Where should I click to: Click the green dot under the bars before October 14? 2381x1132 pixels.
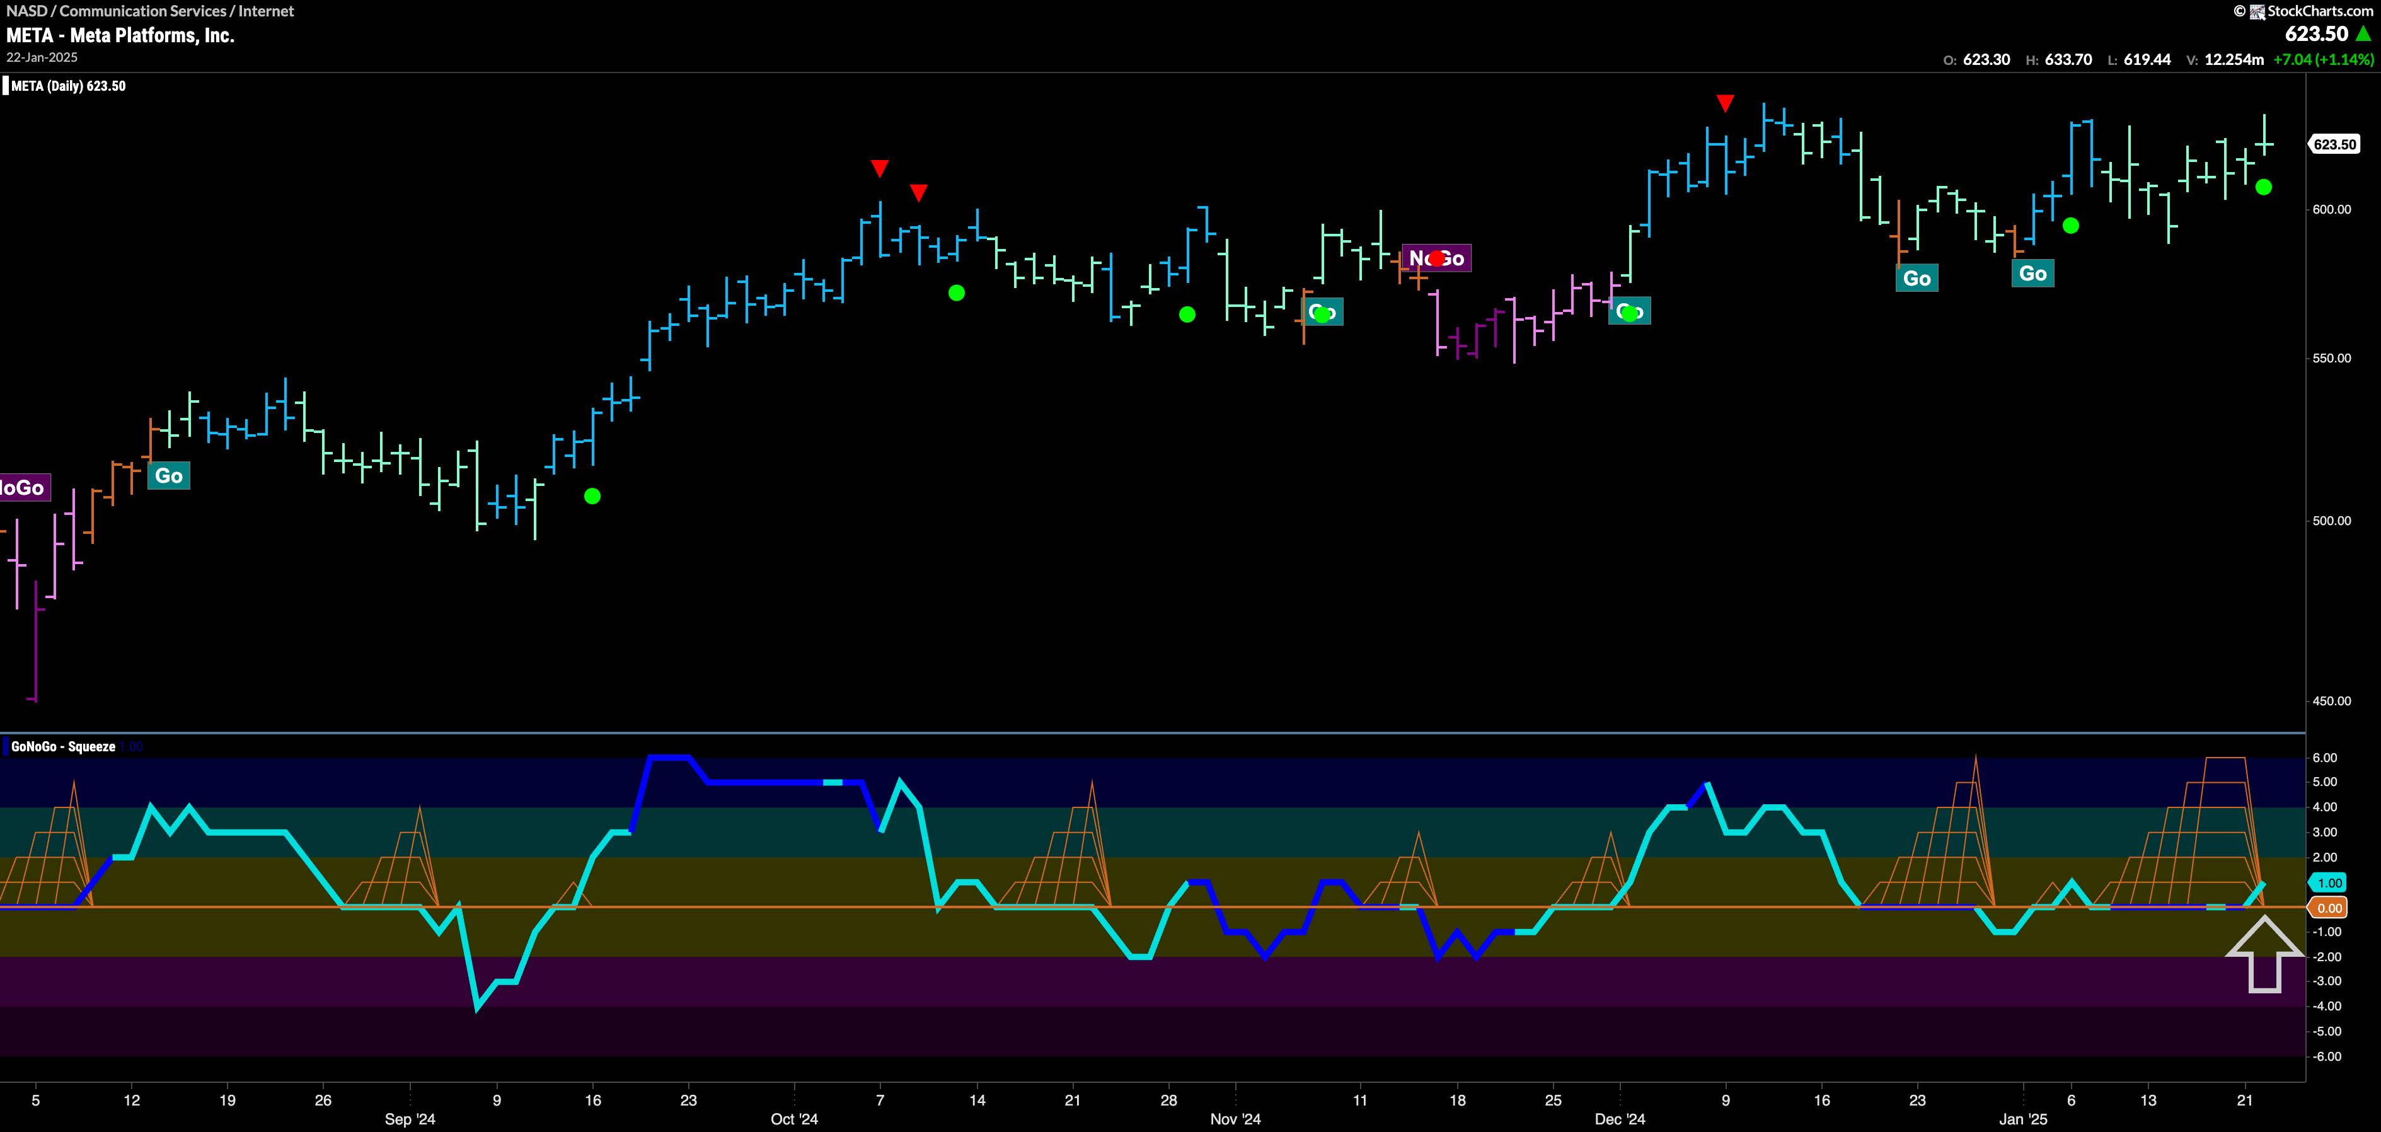(957, 293)
